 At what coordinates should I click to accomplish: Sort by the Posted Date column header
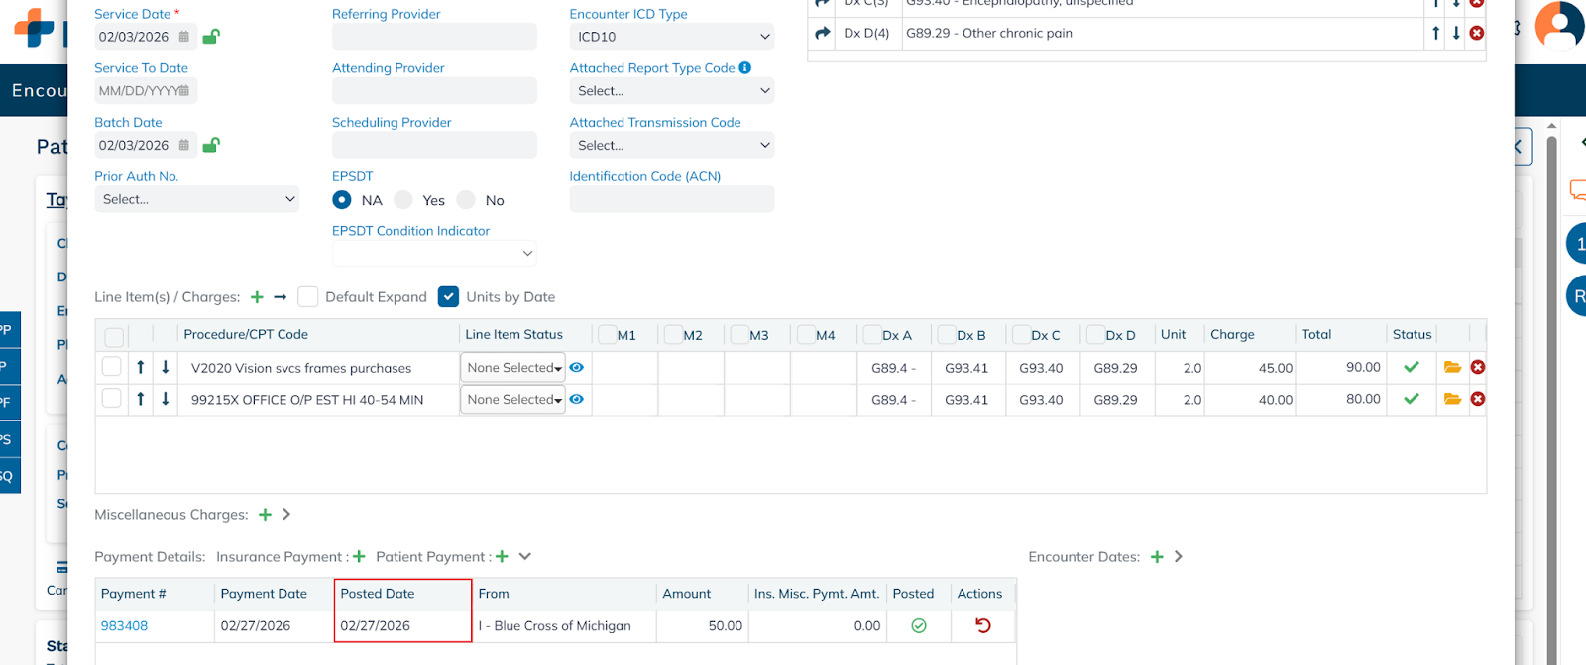pyautogui.click(x=378, y=594)
